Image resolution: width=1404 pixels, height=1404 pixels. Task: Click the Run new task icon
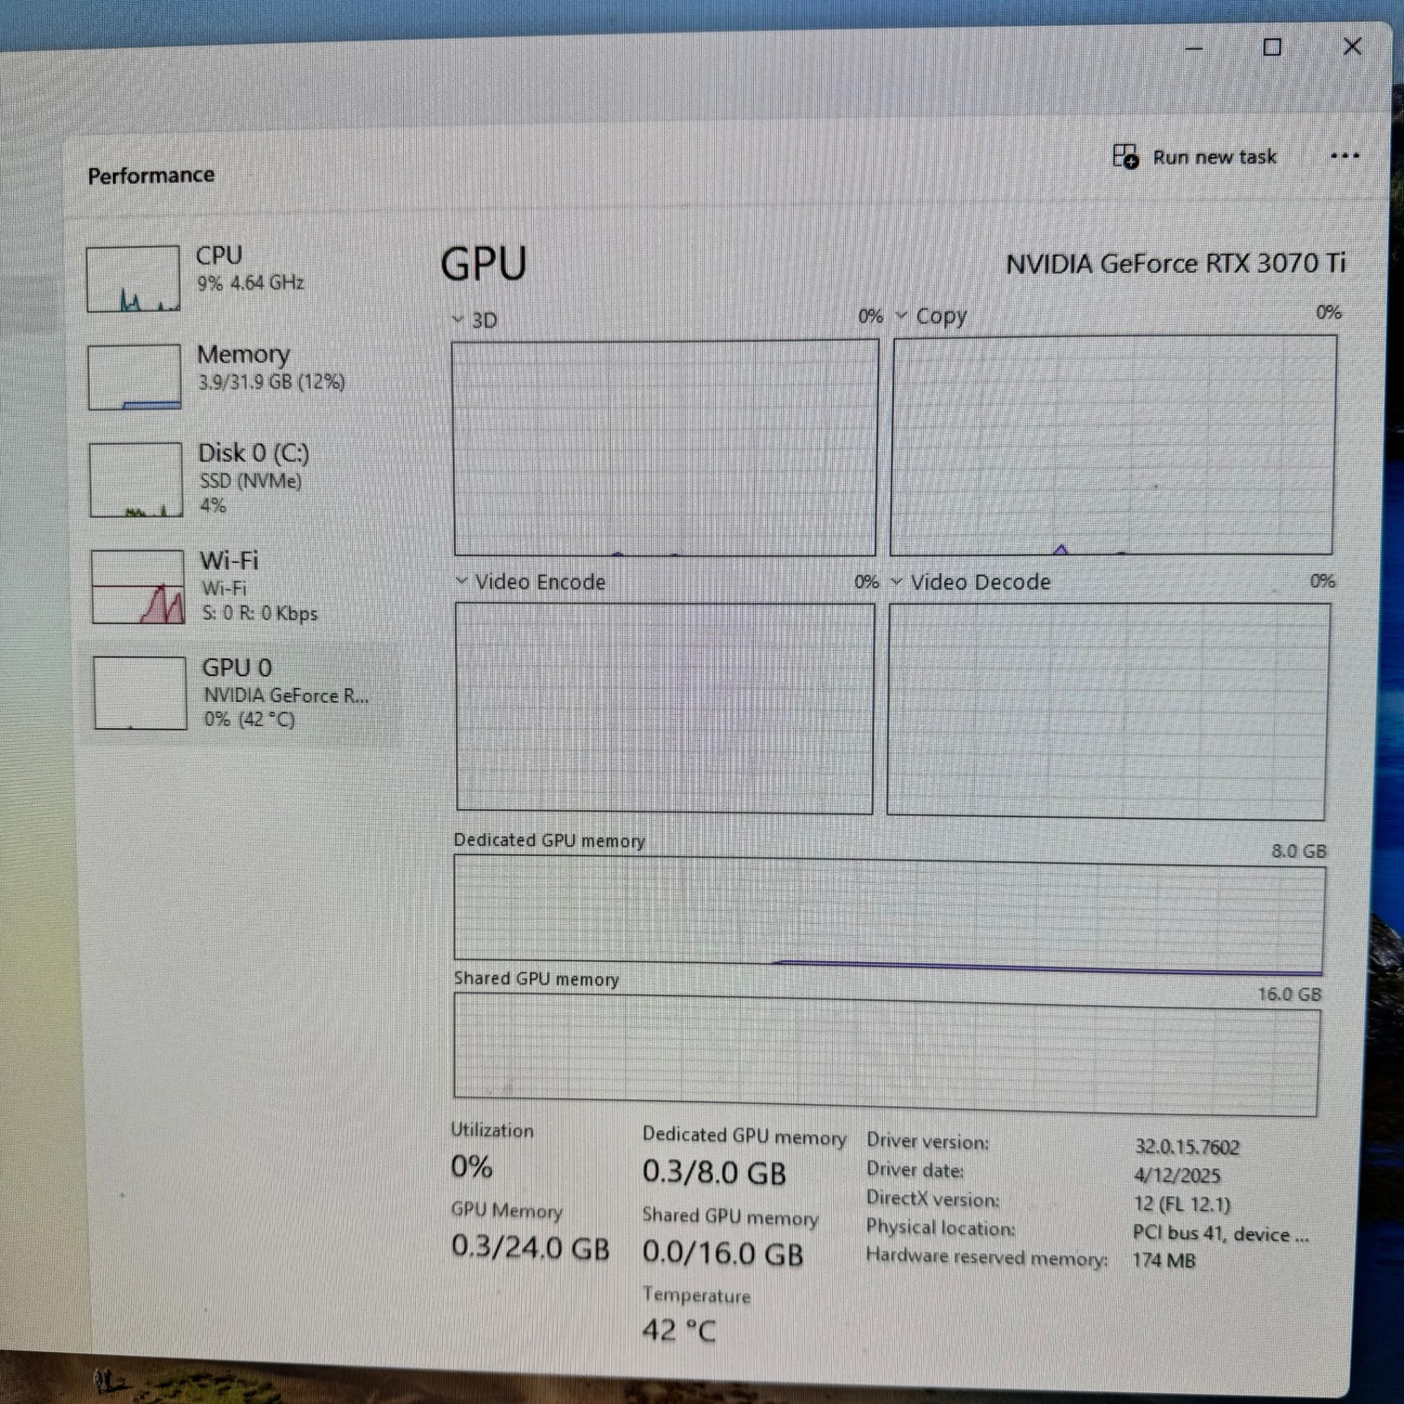point(1125,156)
